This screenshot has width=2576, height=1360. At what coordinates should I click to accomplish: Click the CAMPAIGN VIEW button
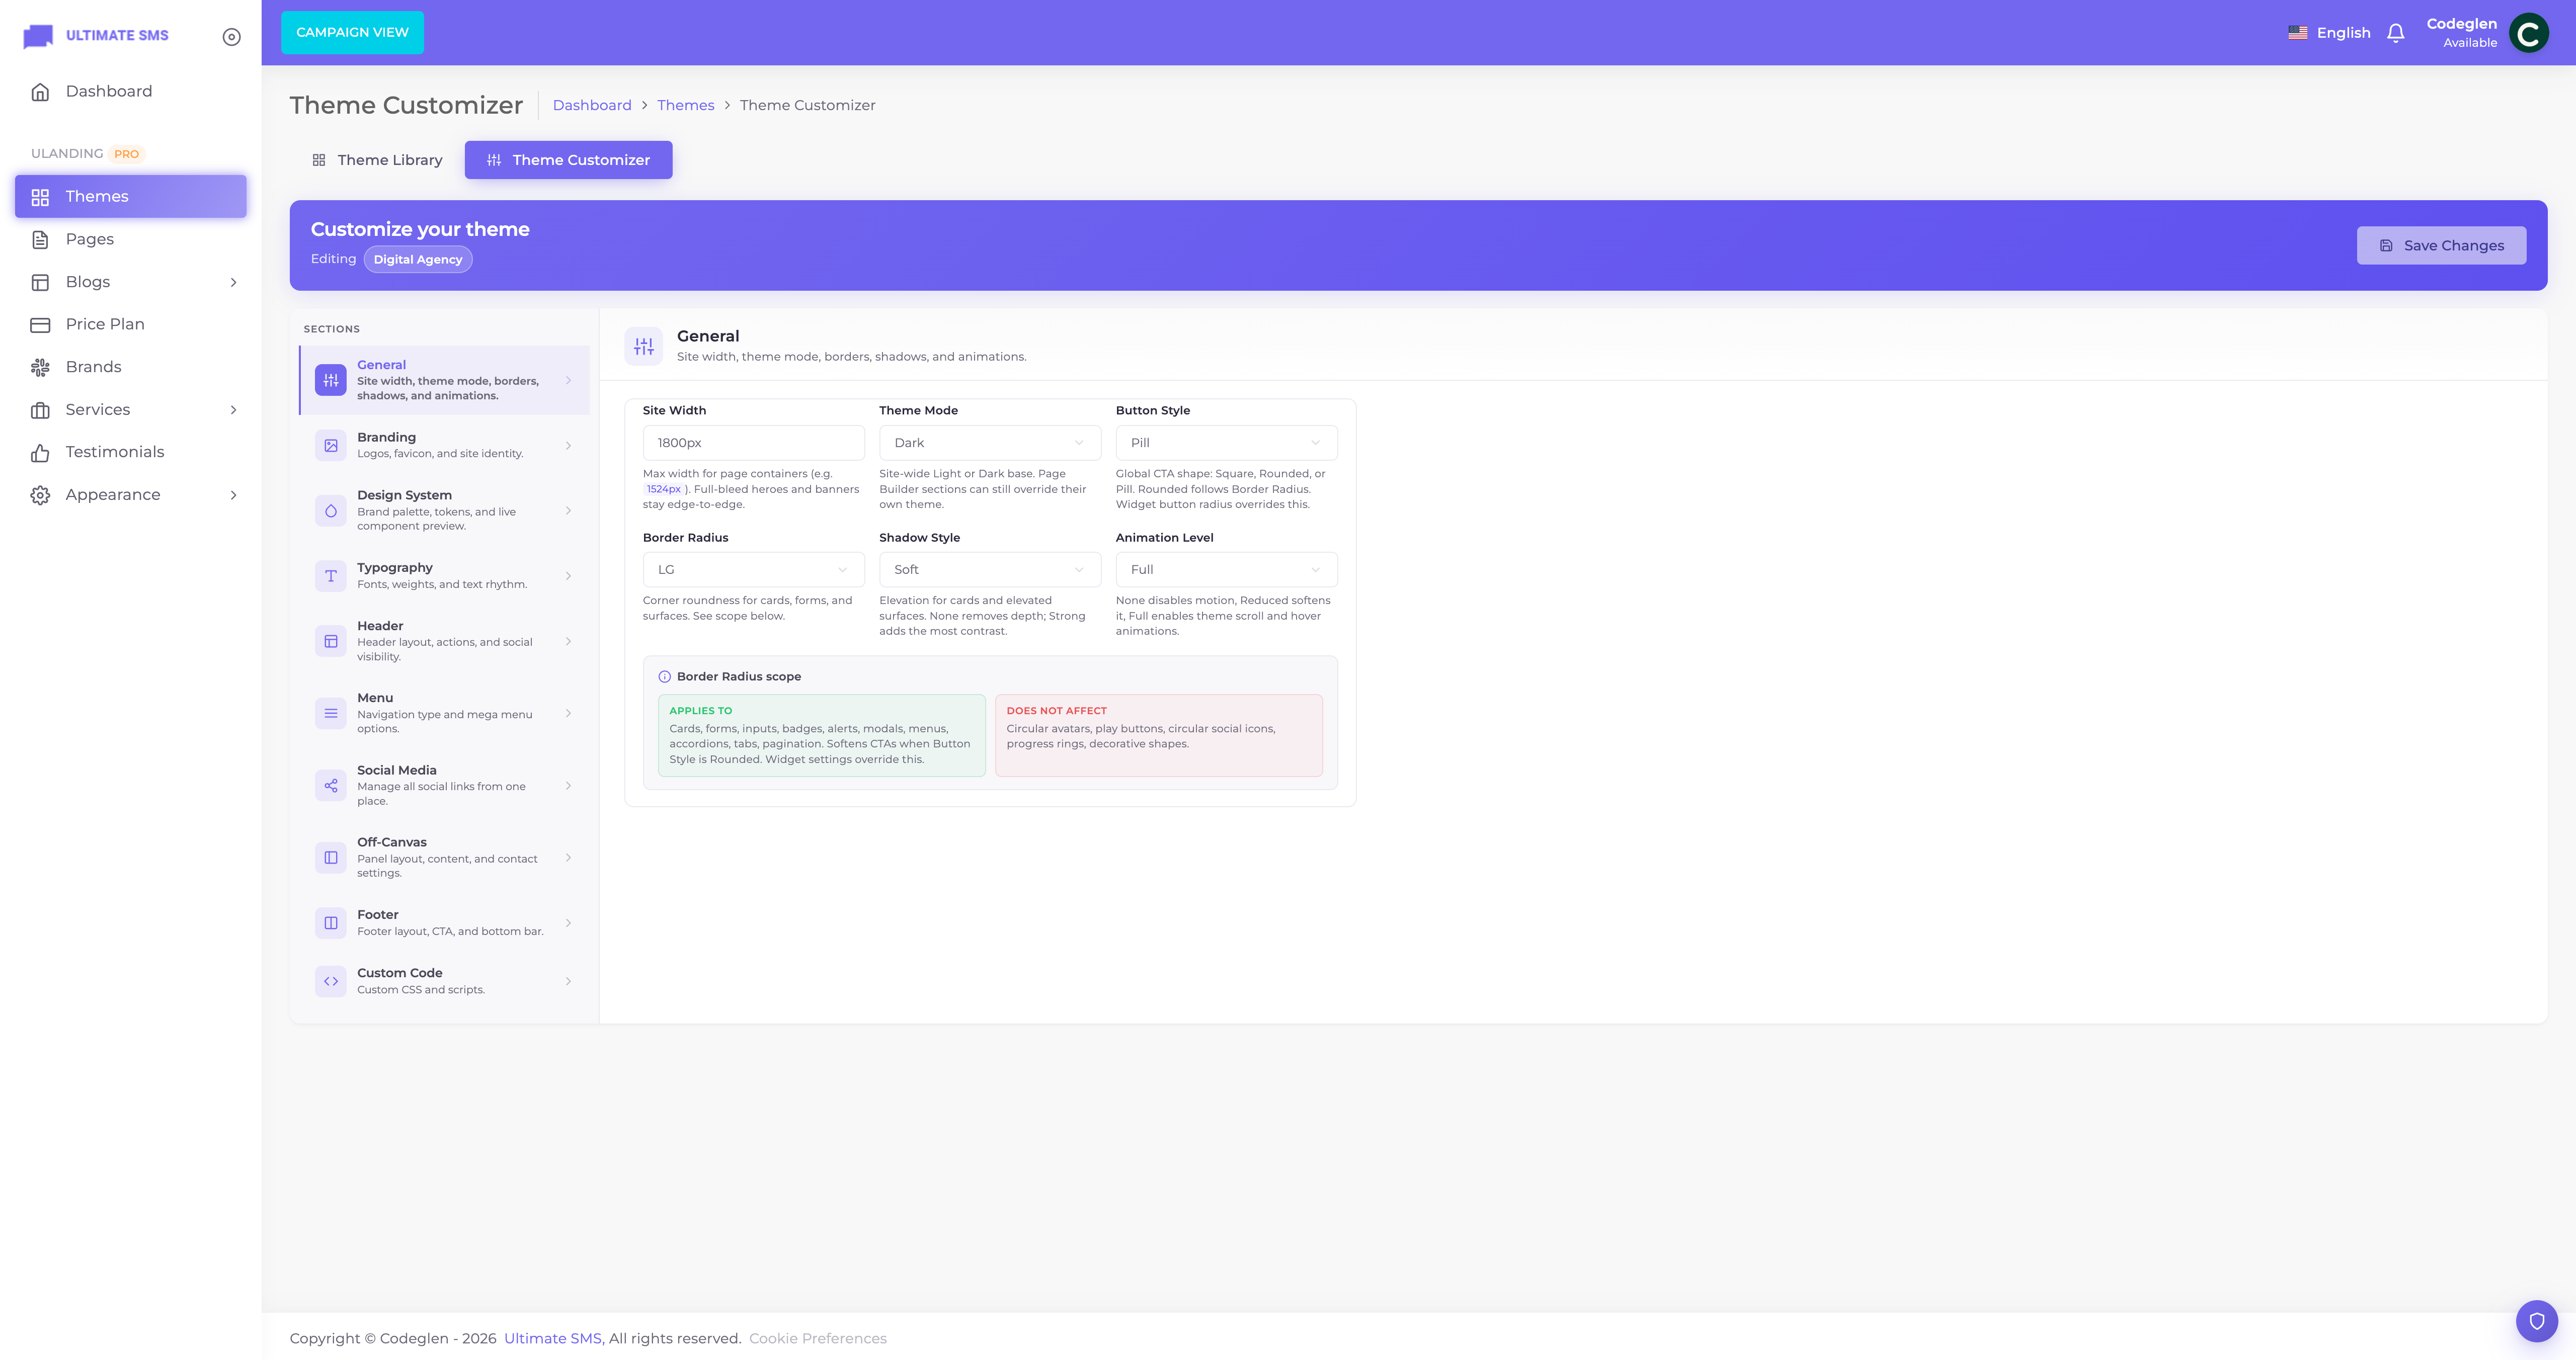[x=352, y=33]
